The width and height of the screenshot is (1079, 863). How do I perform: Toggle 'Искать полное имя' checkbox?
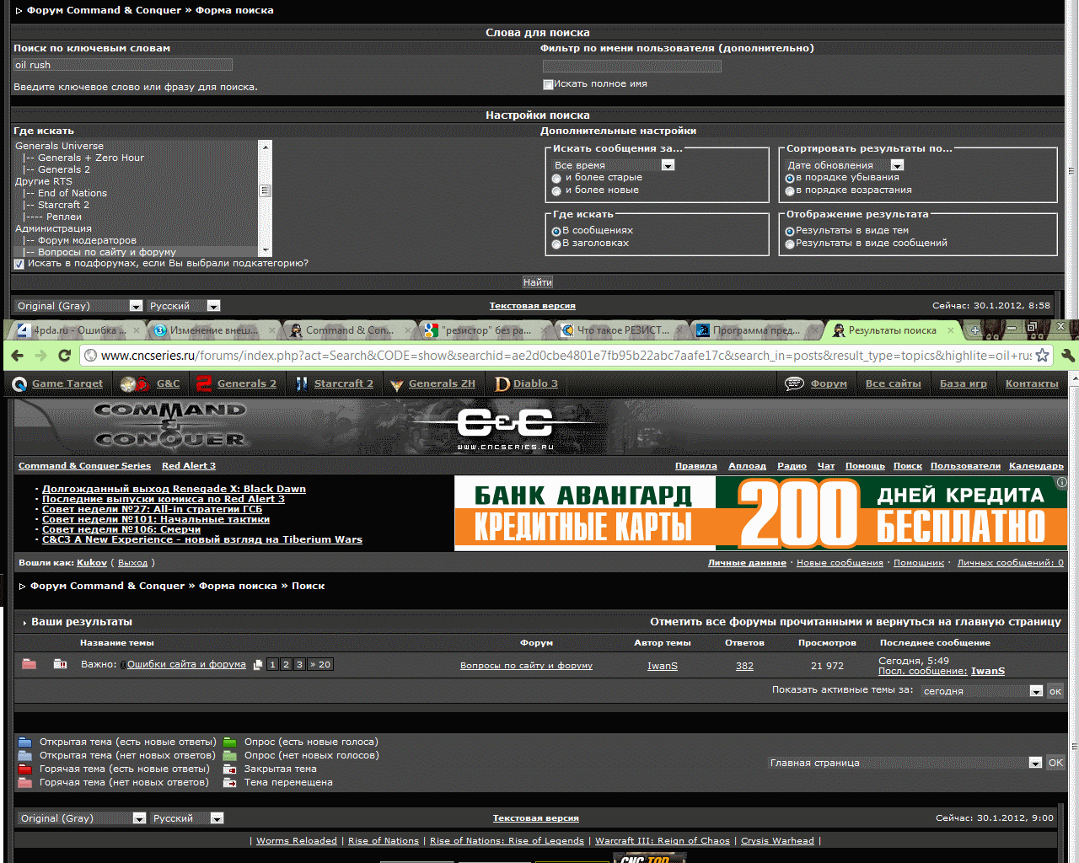(548, 84)
